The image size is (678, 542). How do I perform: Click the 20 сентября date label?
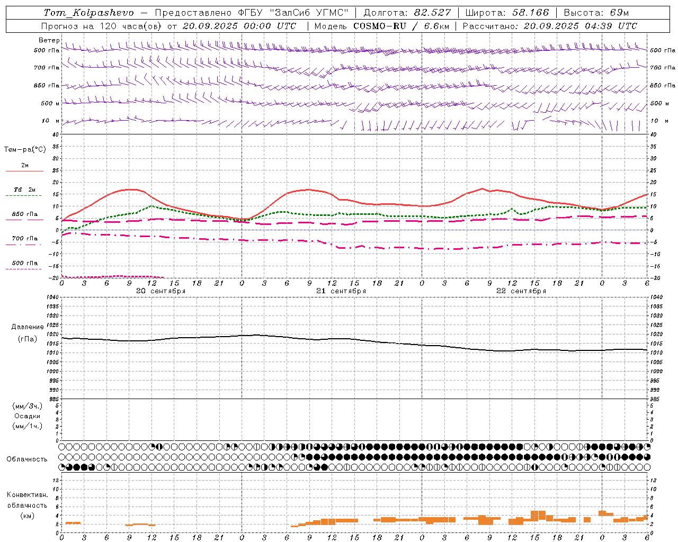[x=160, y=291]
